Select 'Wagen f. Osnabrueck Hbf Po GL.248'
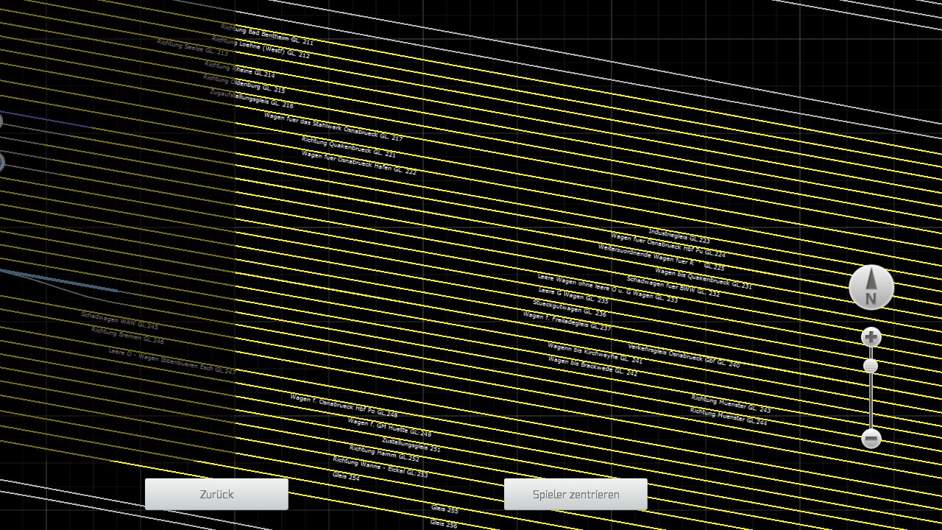Viewport: 942px width, 530px height. tap(344, 406)
